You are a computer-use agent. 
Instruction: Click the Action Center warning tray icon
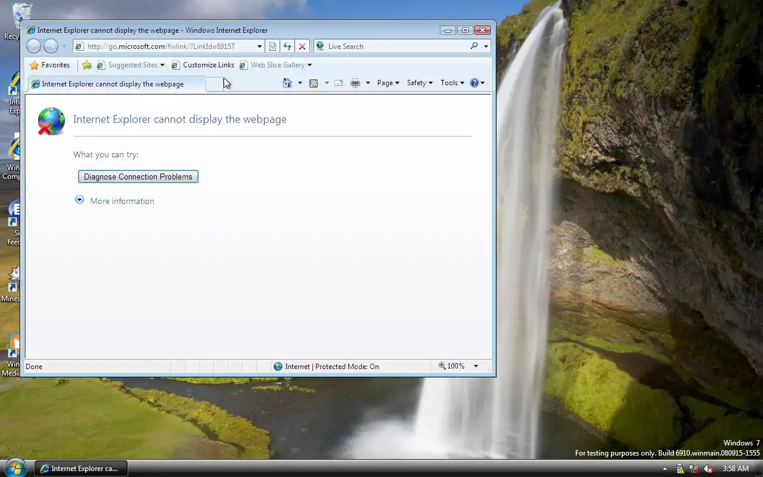[x=680, y=469]
